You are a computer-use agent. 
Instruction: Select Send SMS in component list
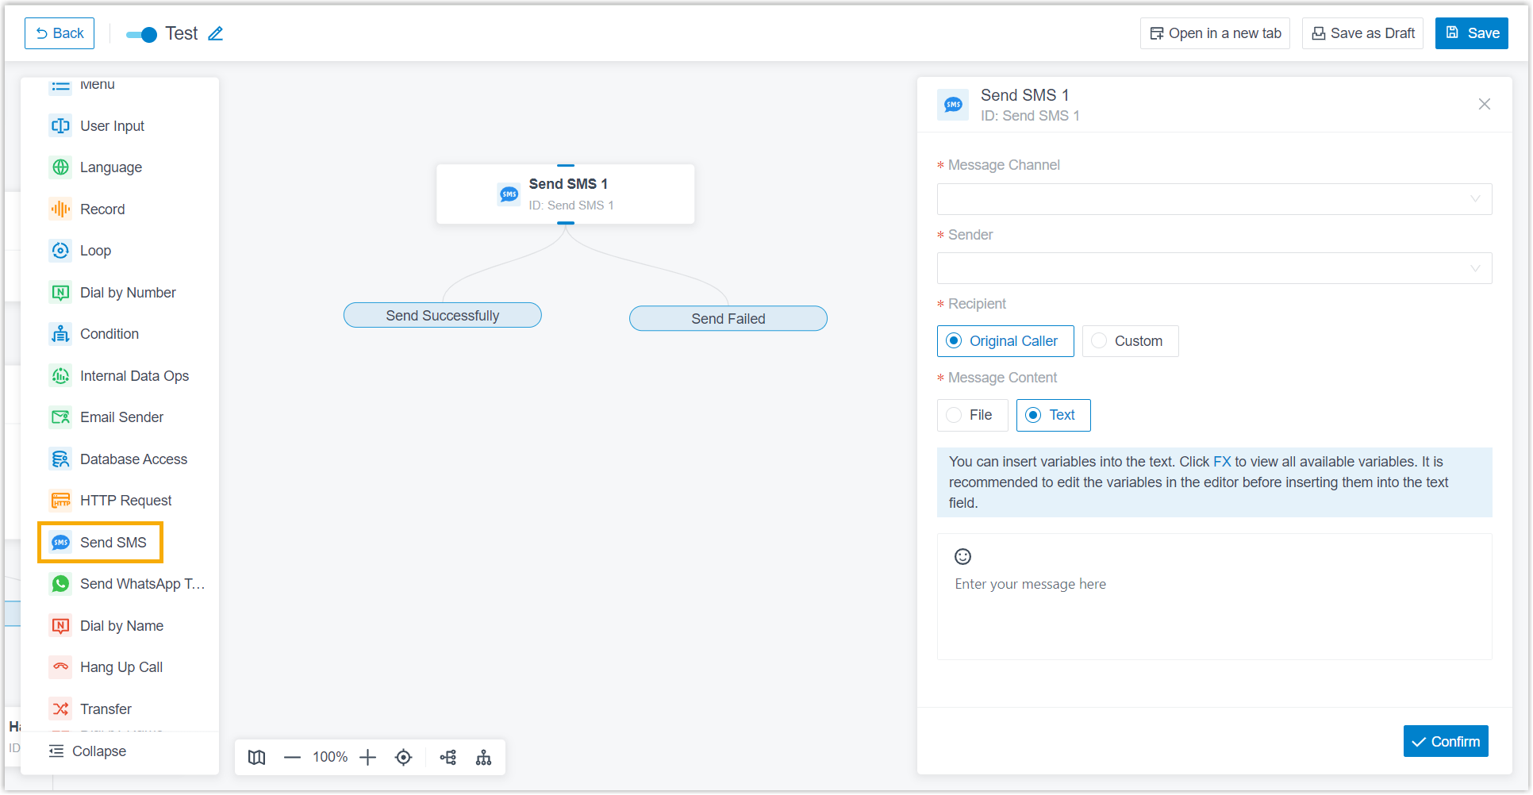(x=100, y=543)
